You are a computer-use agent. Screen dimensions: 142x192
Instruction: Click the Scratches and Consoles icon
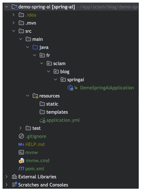pyautogui.click(x=15, y=185)
